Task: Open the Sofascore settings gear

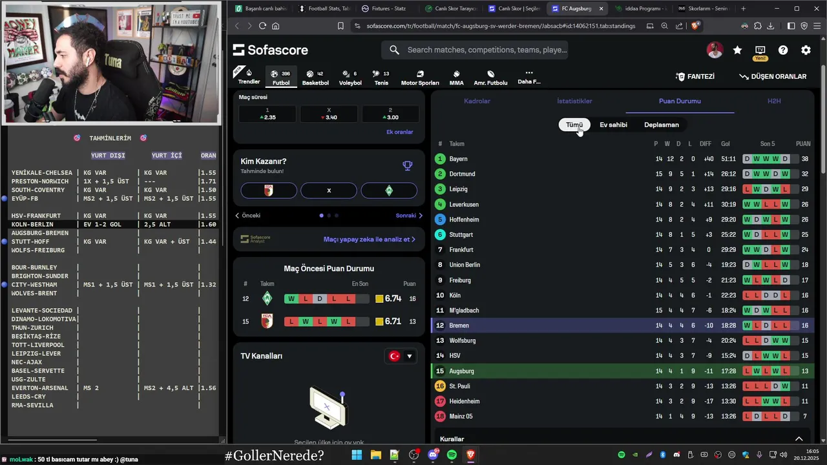Action: (x=806, y=50)
